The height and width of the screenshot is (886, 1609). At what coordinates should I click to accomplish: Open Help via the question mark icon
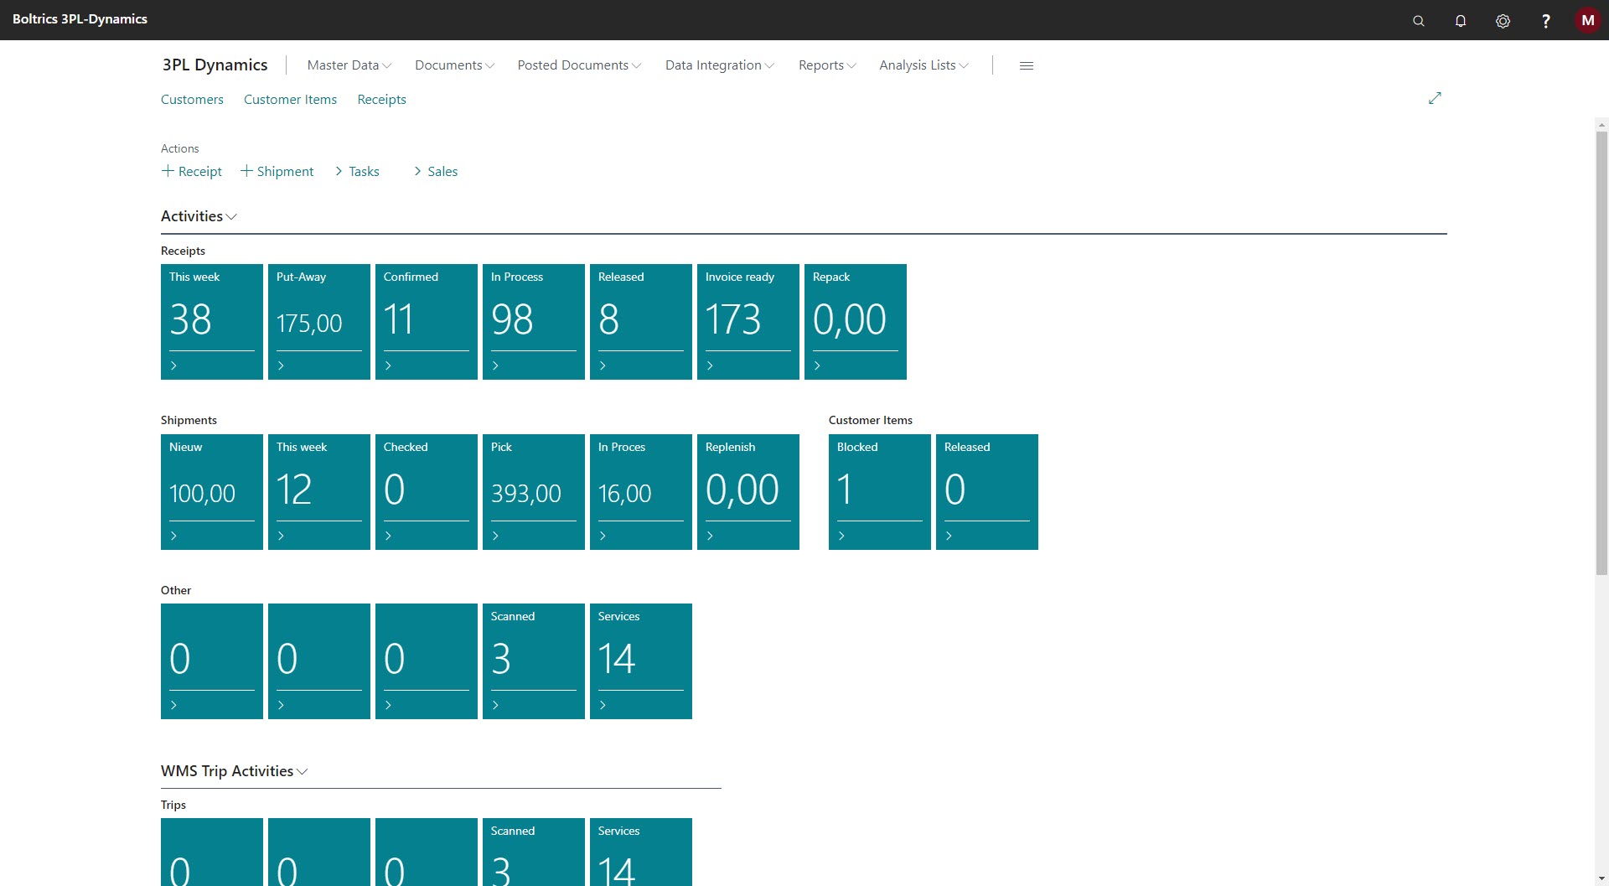click(x=1546, y=20)
